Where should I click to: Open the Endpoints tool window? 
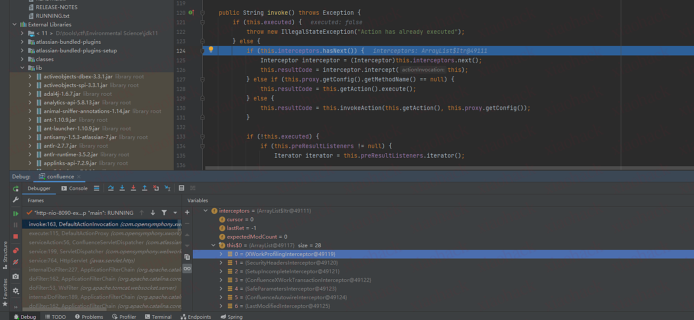click(x=196, y=317)
